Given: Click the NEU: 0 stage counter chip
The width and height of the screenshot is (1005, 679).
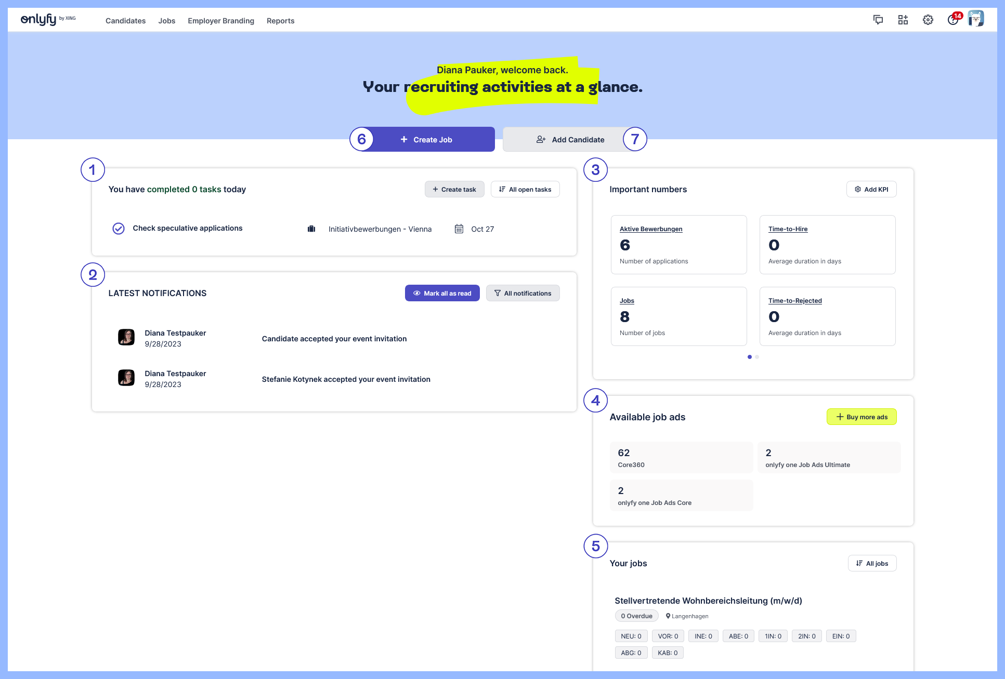Looking at the screenshot, I should pos(631,636).
